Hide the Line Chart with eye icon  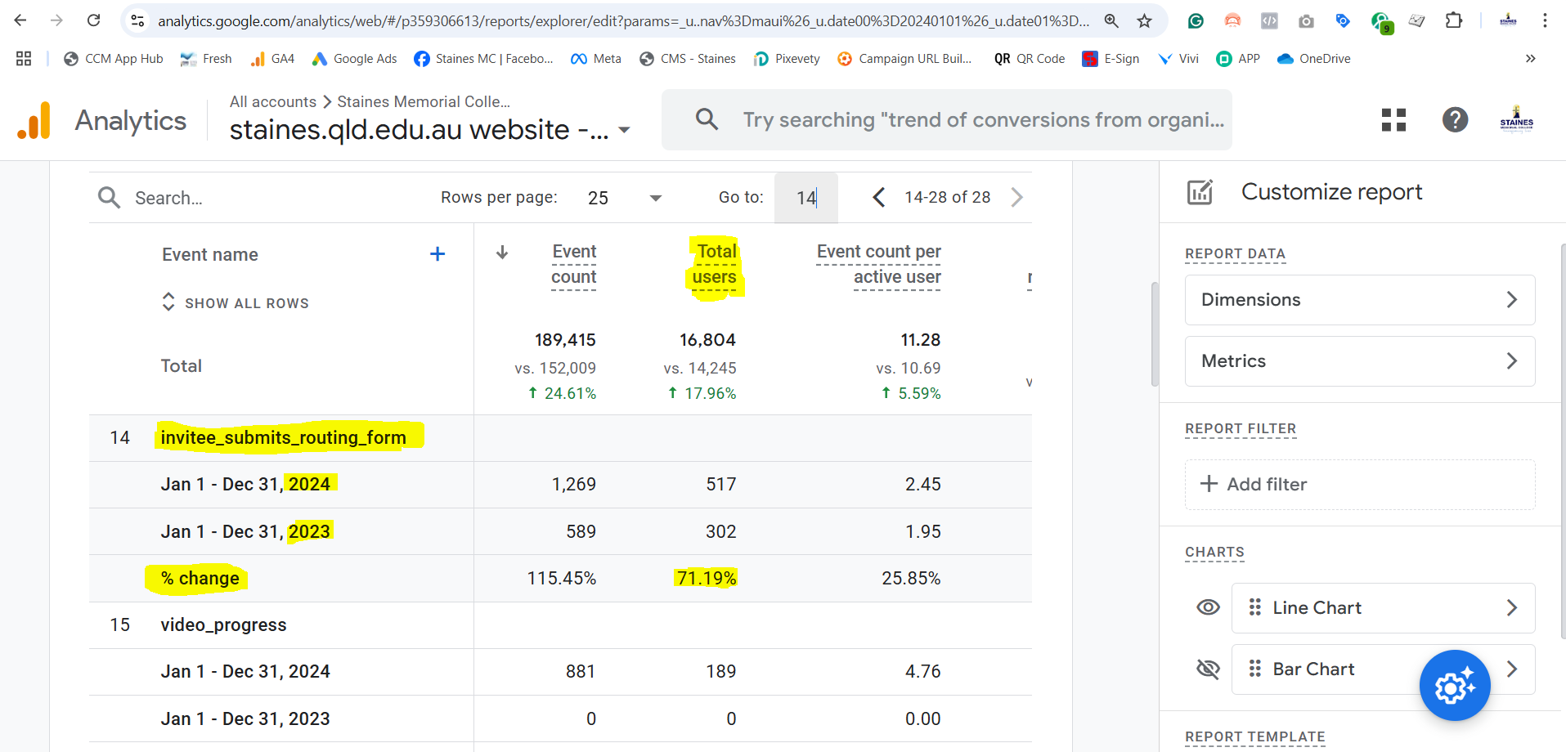tap(1208, 607)
